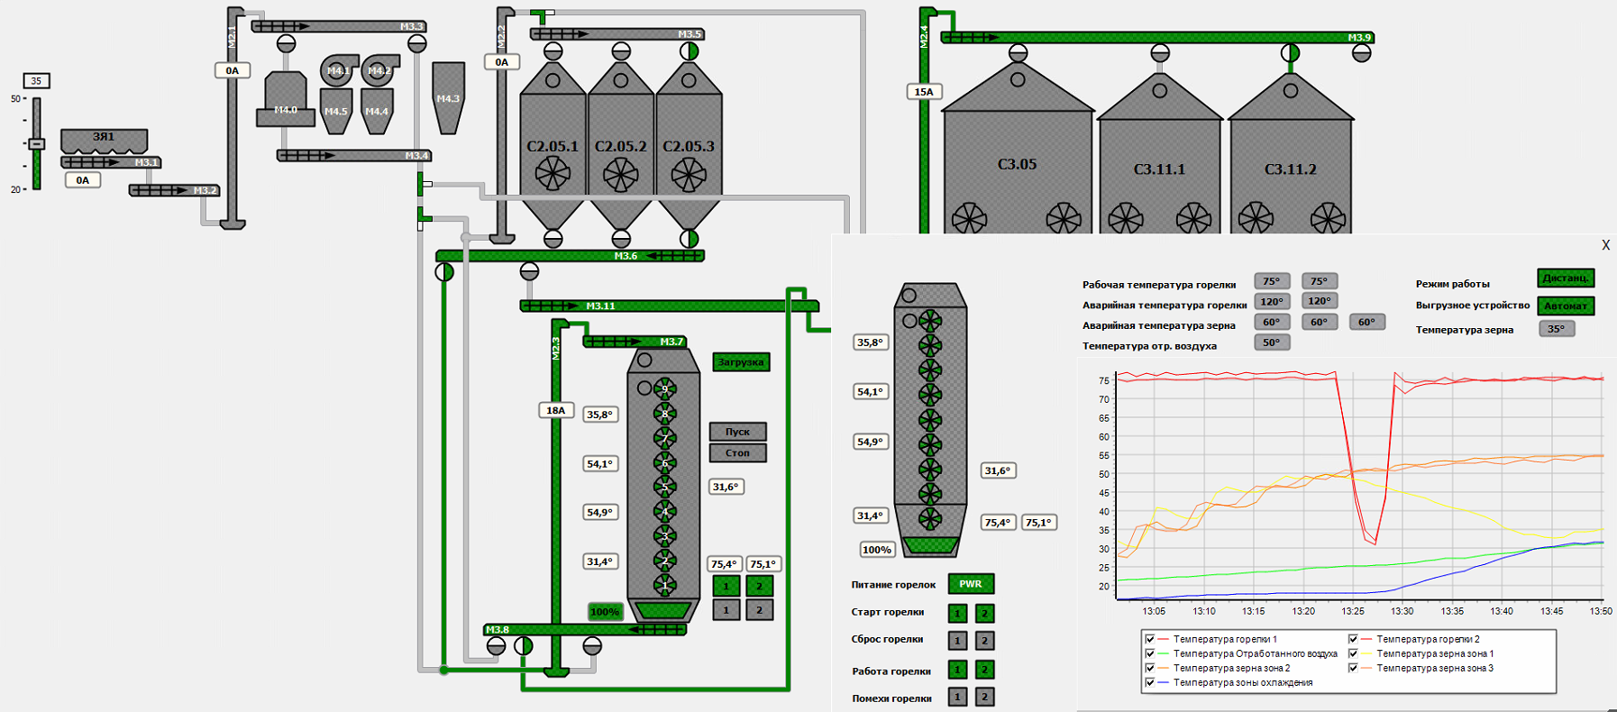Select dryer fan number 1

[665, 585]
